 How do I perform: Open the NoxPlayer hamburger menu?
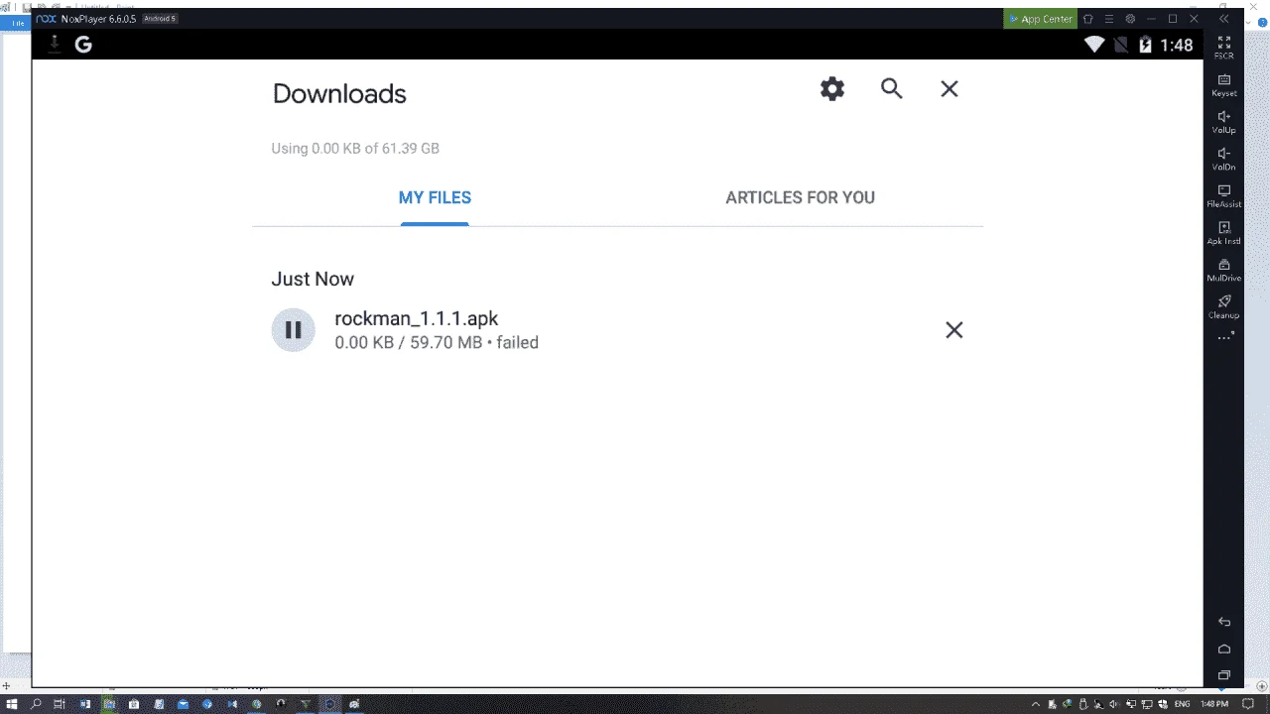[x=1109, y=19]
